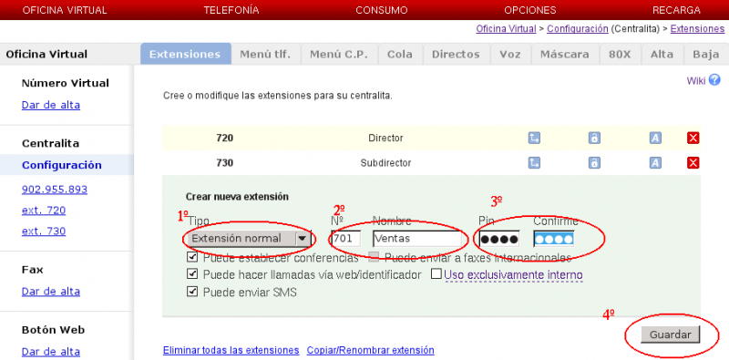Viewport: 729px width, 360px height.
Task: Click 'Eliminar todas las extensiones' link
Action: [231, 350]
